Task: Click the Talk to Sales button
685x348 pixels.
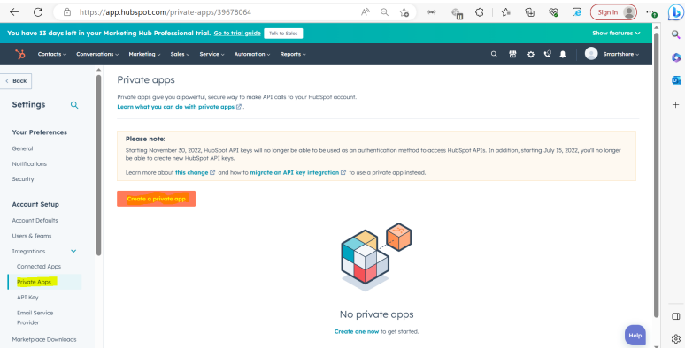Action: (283, 34)
